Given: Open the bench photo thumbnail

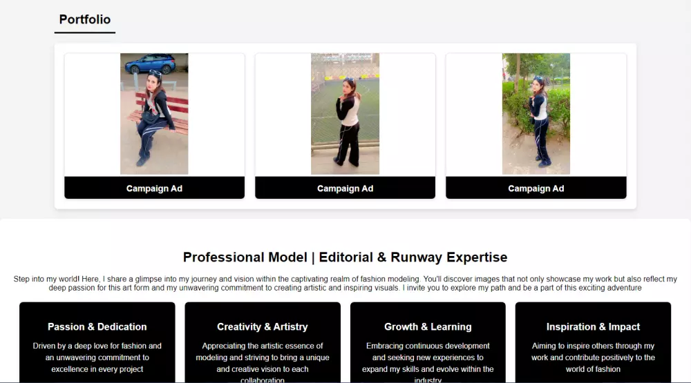Looking at the screenshot, I should pos(154,114).
